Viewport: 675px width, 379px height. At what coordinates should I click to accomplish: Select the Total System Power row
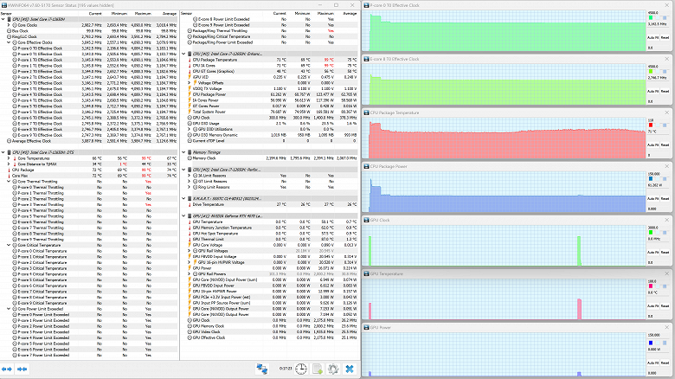269,112
